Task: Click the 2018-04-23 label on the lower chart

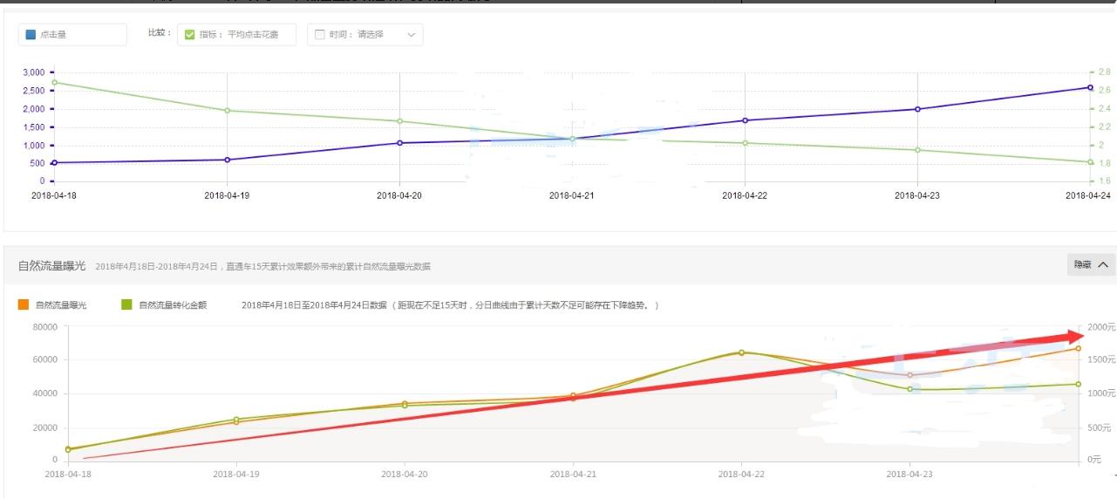Action: tap(909, 475)
